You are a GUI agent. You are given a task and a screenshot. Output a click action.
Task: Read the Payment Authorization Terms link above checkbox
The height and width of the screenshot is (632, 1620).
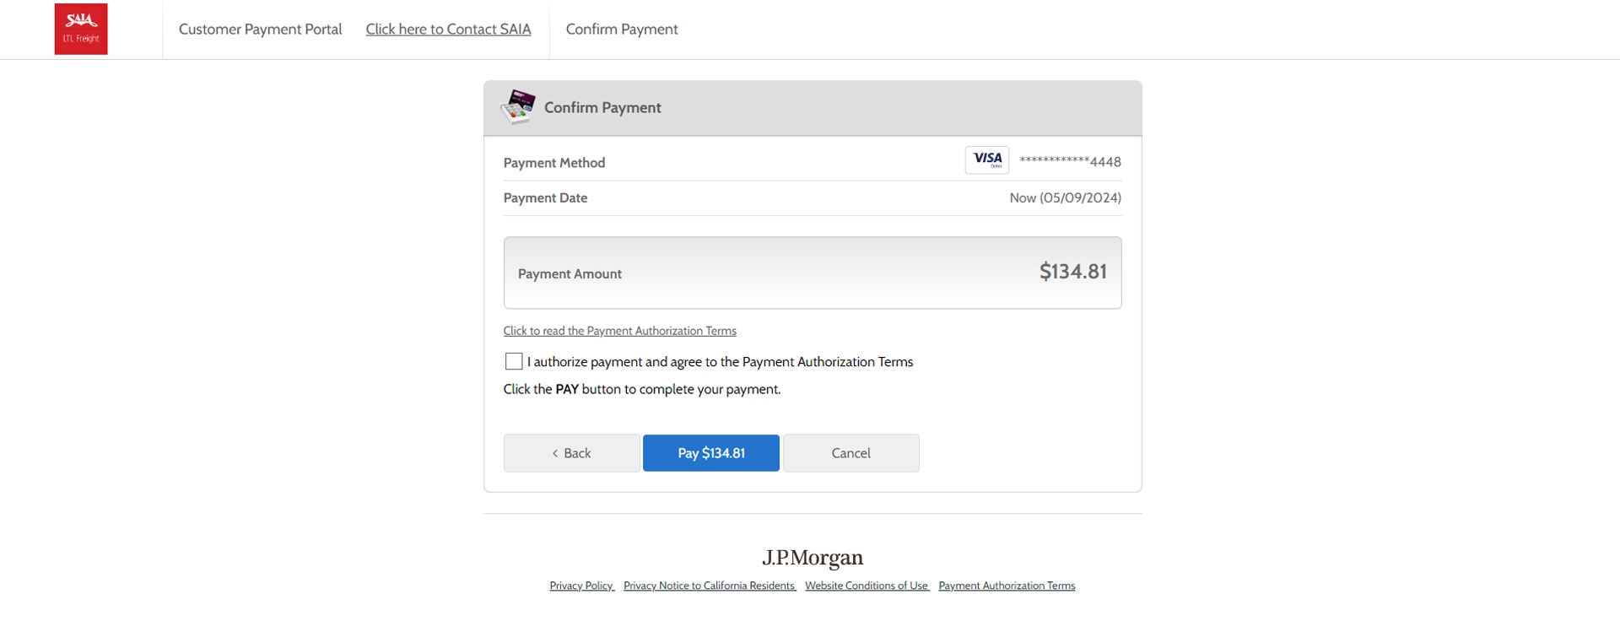coord(619,331)
